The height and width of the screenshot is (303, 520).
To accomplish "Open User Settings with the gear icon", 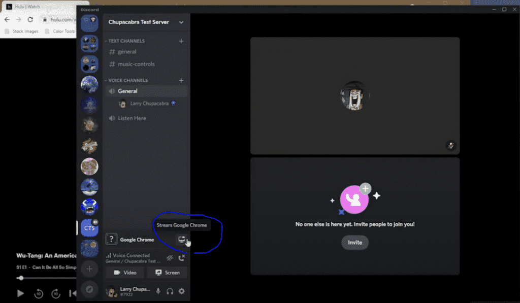I will tap(182, 291).
